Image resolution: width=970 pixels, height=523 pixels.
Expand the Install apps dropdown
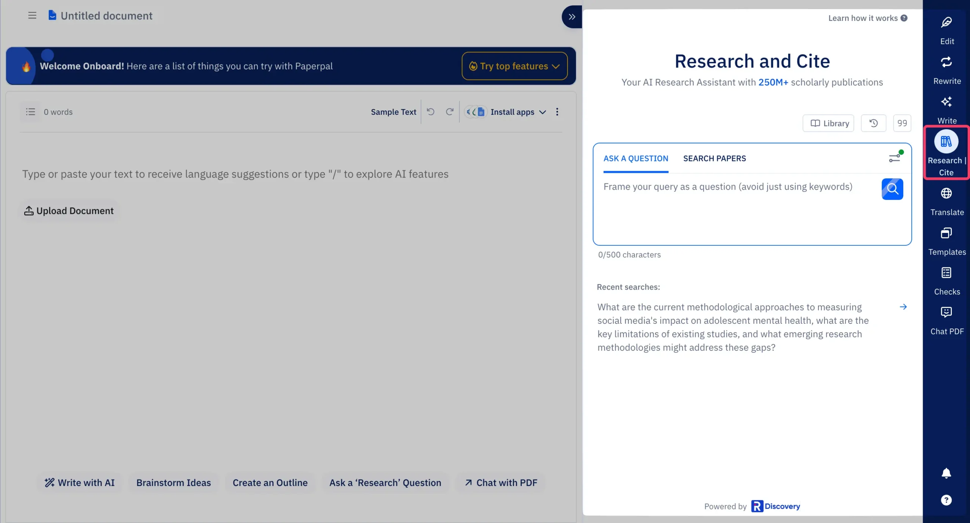506,112
